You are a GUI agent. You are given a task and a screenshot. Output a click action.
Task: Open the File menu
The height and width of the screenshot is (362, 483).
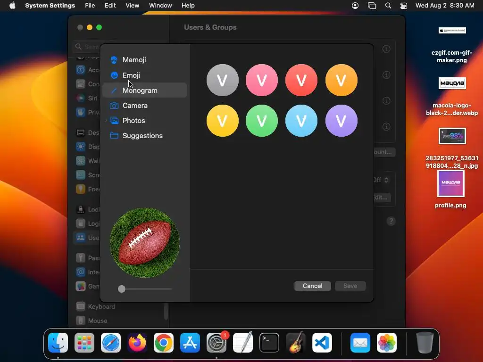[x=90, y=6]
